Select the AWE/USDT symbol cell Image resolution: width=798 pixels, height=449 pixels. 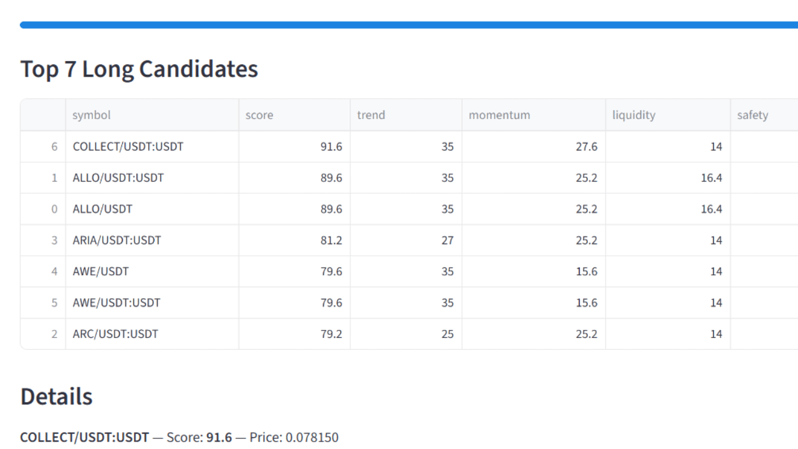pos(100,271)
